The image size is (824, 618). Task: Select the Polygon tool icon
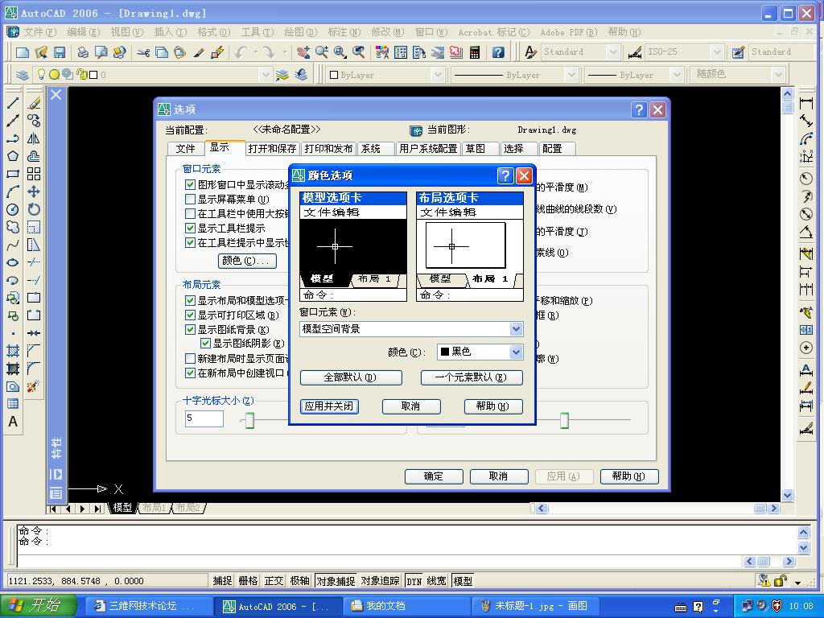click(x=13, y=156)
